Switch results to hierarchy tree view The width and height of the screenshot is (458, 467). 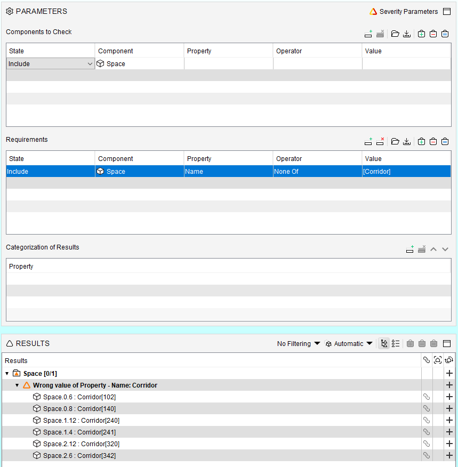[x=384, y=343]
